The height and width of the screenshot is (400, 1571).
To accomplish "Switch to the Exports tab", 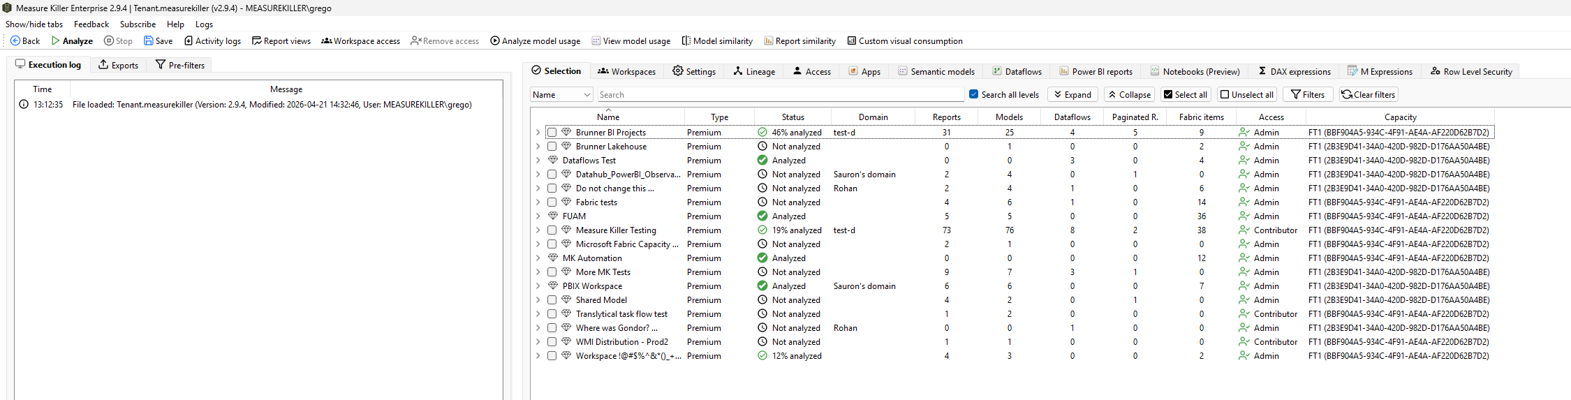I will (118, 65).
